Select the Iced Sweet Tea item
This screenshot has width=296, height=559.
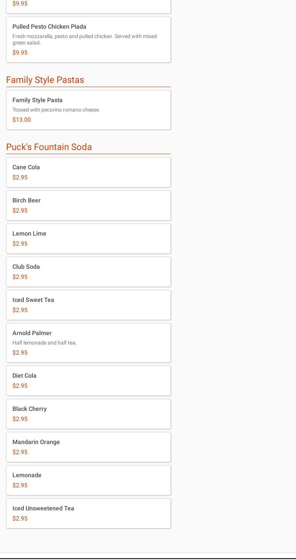pyautogui.click(x=88, y=305)
